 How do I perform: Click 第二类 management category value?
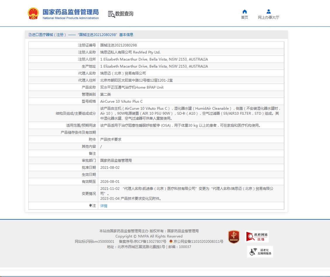[x=106, y=94]
